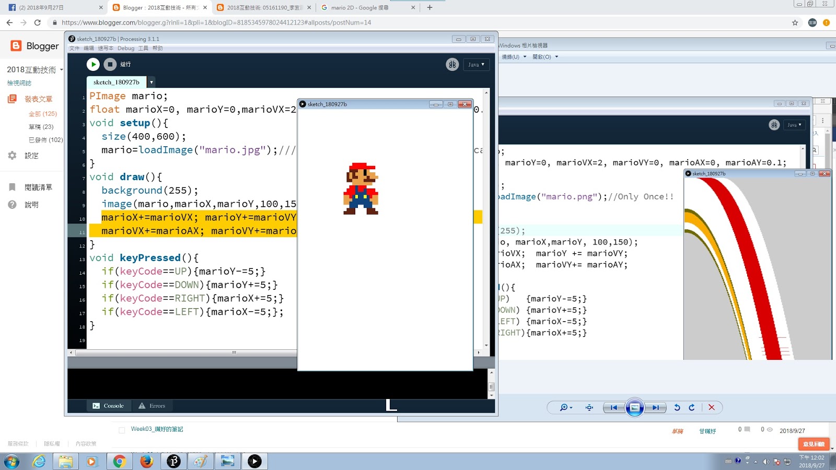Delete the photo with the red X

point(712,407)
